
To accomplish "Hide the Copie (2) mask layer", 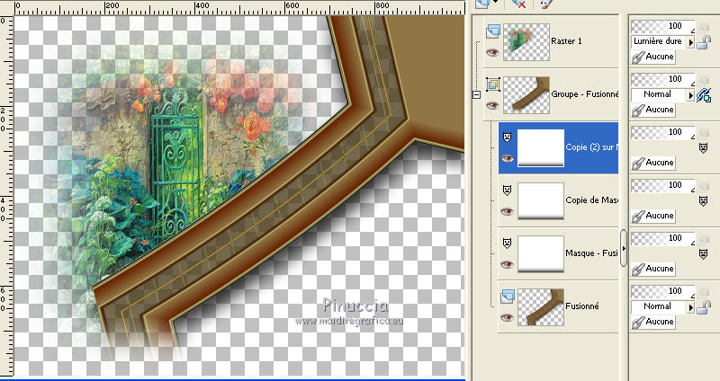I will point(507,159).
